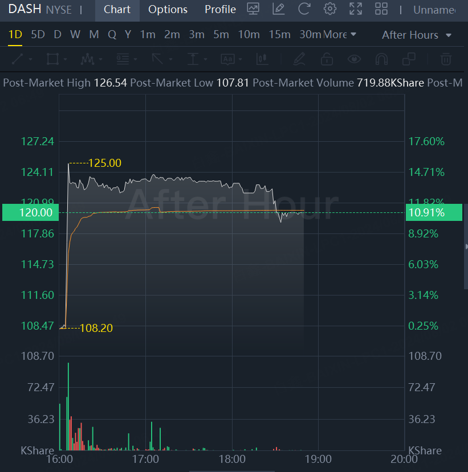
Task: Expand the text tool dropdown arrow
Action: [240, 59]
